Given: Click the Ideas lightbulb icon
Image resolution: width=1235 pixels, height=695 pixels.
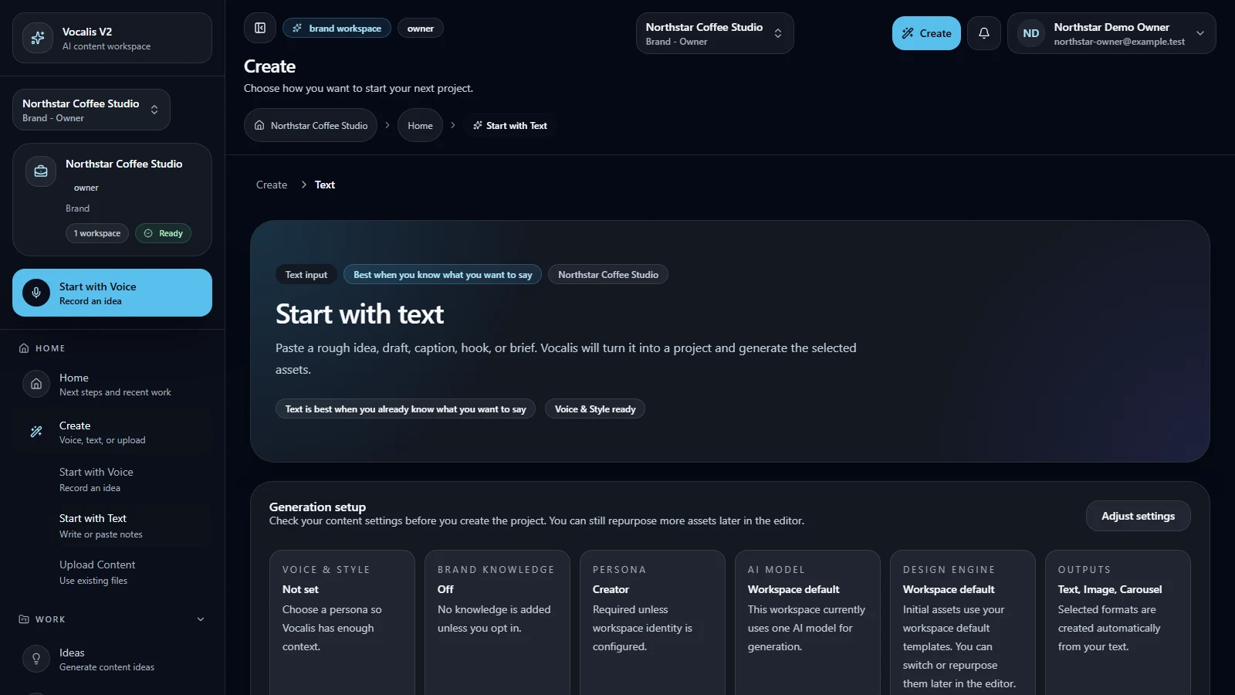Looking at the screenshot, I should pyautogui.click(x=36, y=659).
